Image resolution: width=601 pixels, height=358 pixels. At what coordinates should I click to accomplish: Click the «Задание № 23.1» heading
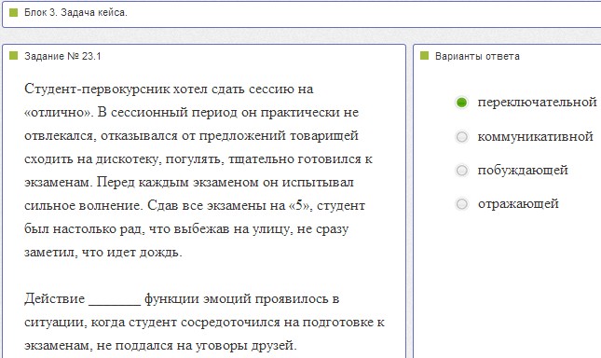click(62, 56)
